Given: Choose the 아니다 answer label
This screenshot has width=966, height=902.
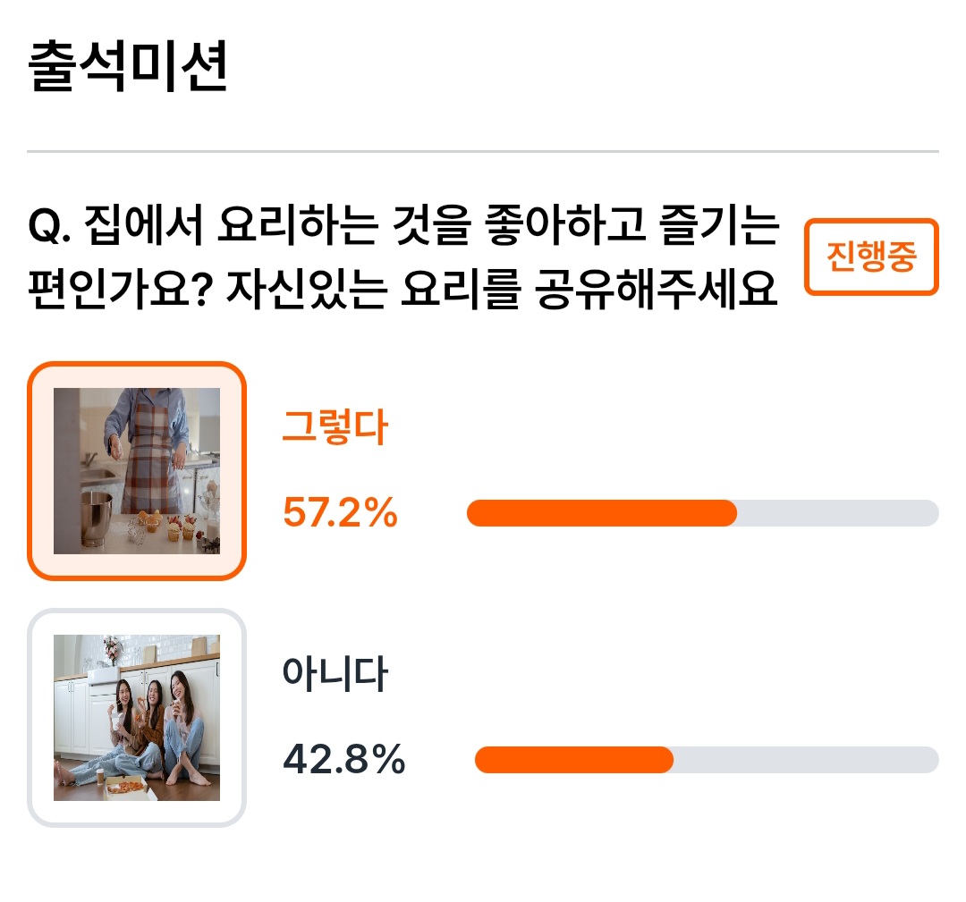Looking at the screenshot, I should tap(335, 673).
